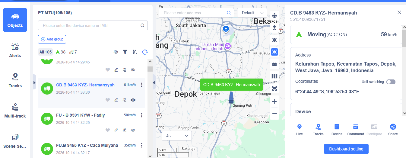Open Tracks in the detail panel
This screenshot has width=406, height=158.
[x=318, y=130]
